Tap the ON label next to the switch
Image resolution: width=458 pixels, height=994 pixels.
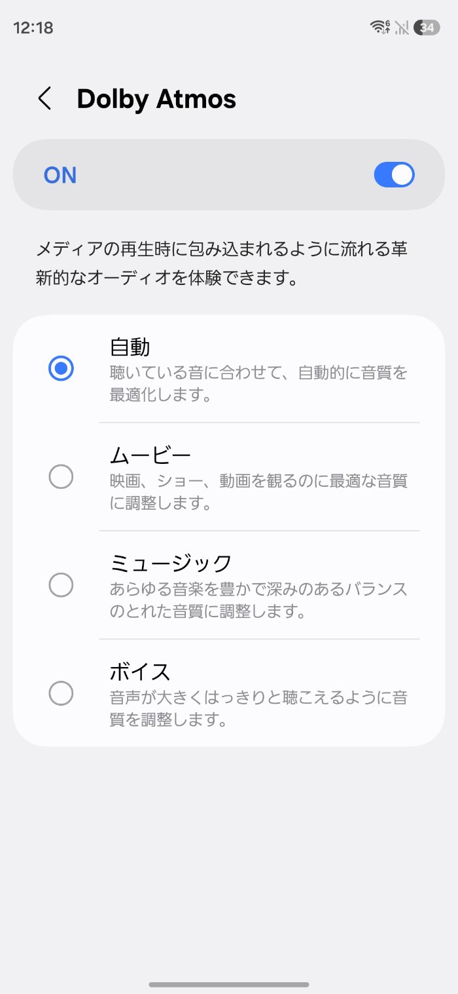[x=59, y=175]
